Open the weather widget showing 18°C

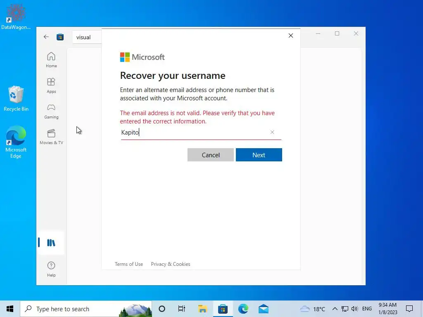pyautogui.click(x=312, y=309)
